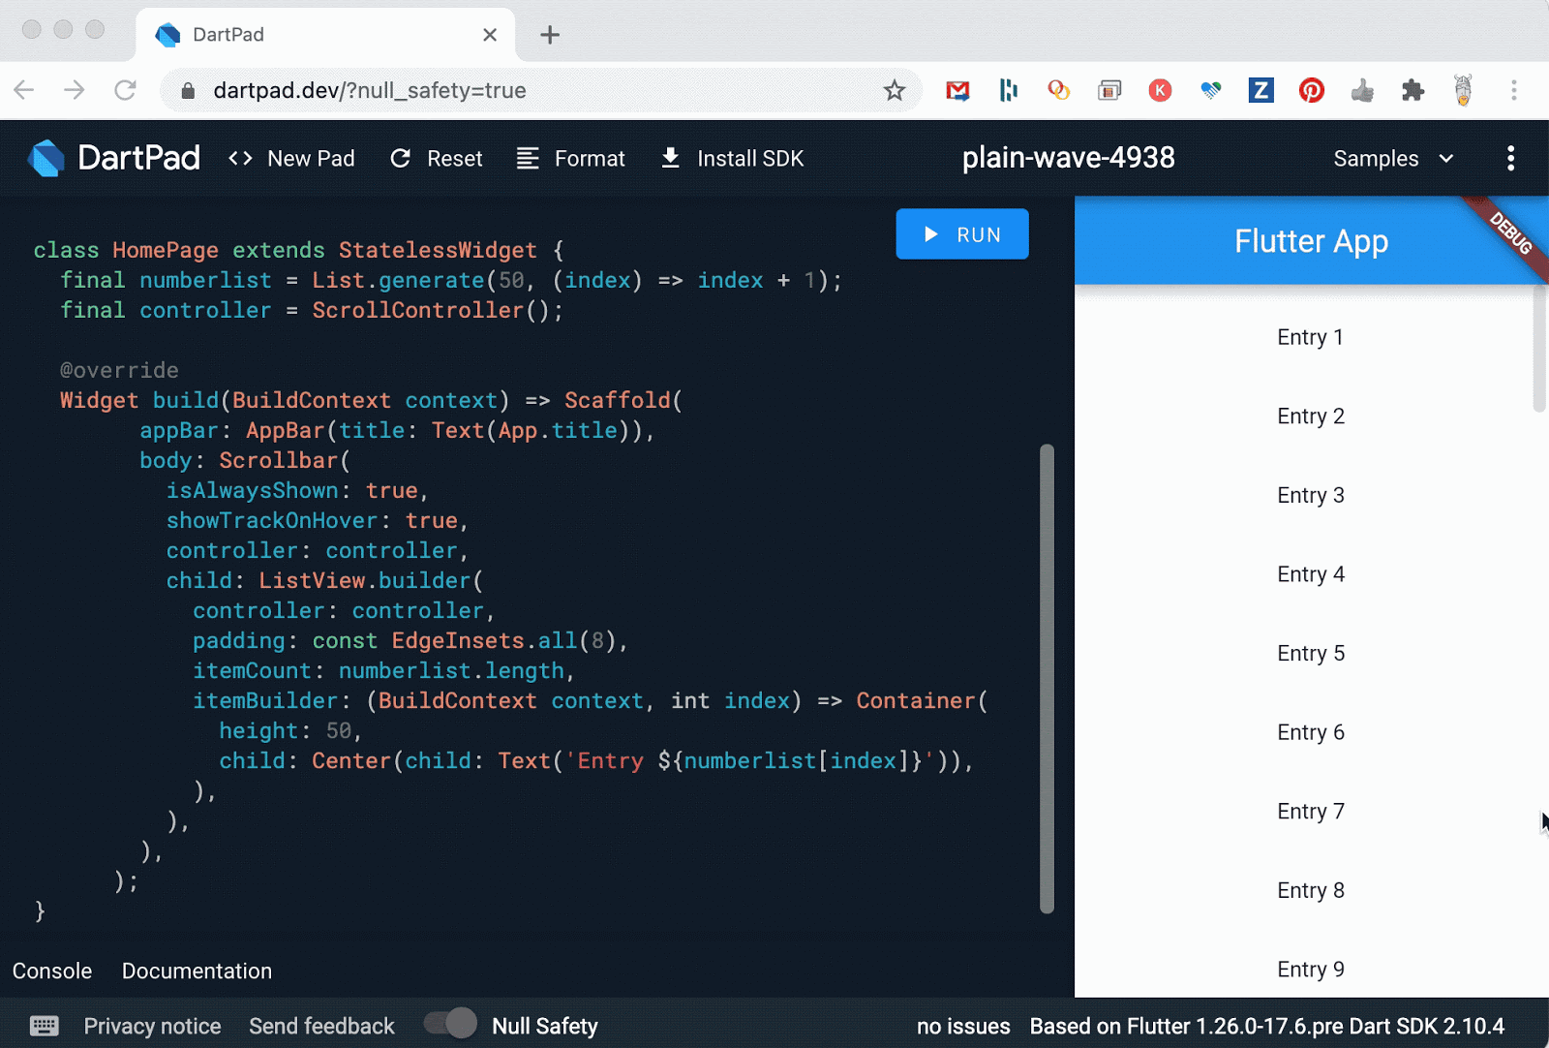Image resolution: width=1549 pixels, height=1048 pixels.
Task: Run the Flutter app
Action: (961, 233)
